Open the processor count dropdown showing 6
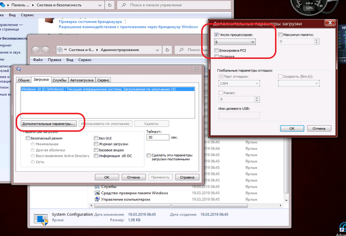Screen dimensions: 346x236 coord(235,42)
